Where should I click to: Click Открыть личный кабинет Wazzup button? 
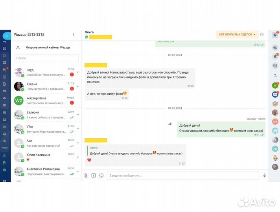[48, 48]
